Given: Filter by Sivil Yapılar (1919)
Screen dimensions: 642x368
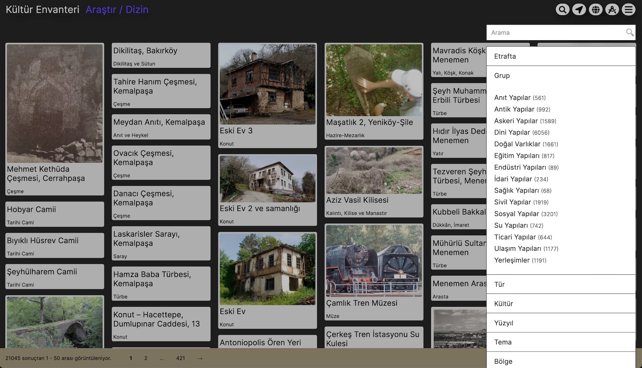Looking at the screenshot, I should (x=522, y=202).
